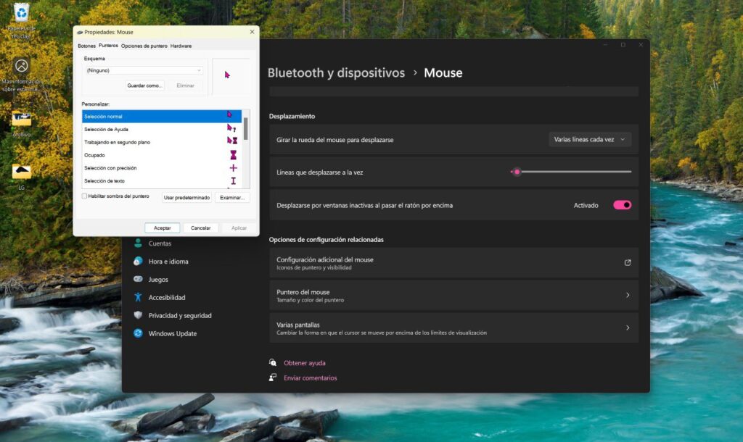
Task: Select Trabajando en segundo plano row
Action: [x=162, y=142]
